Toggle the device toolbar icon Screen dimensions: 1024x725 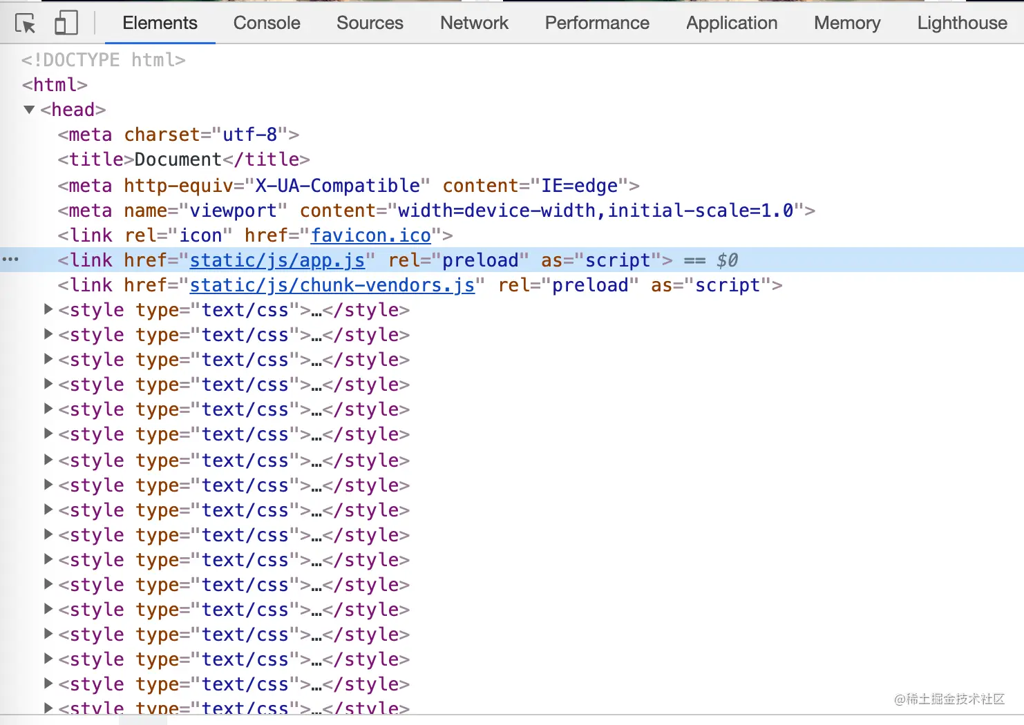(66, 23)
